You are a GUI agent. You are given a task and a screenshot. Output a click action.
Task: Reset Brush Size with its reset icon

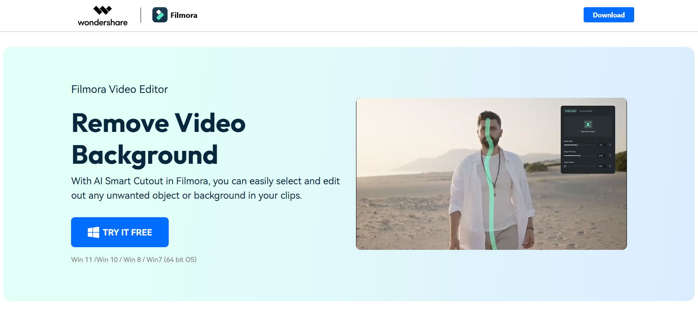(x=610, y=145)
